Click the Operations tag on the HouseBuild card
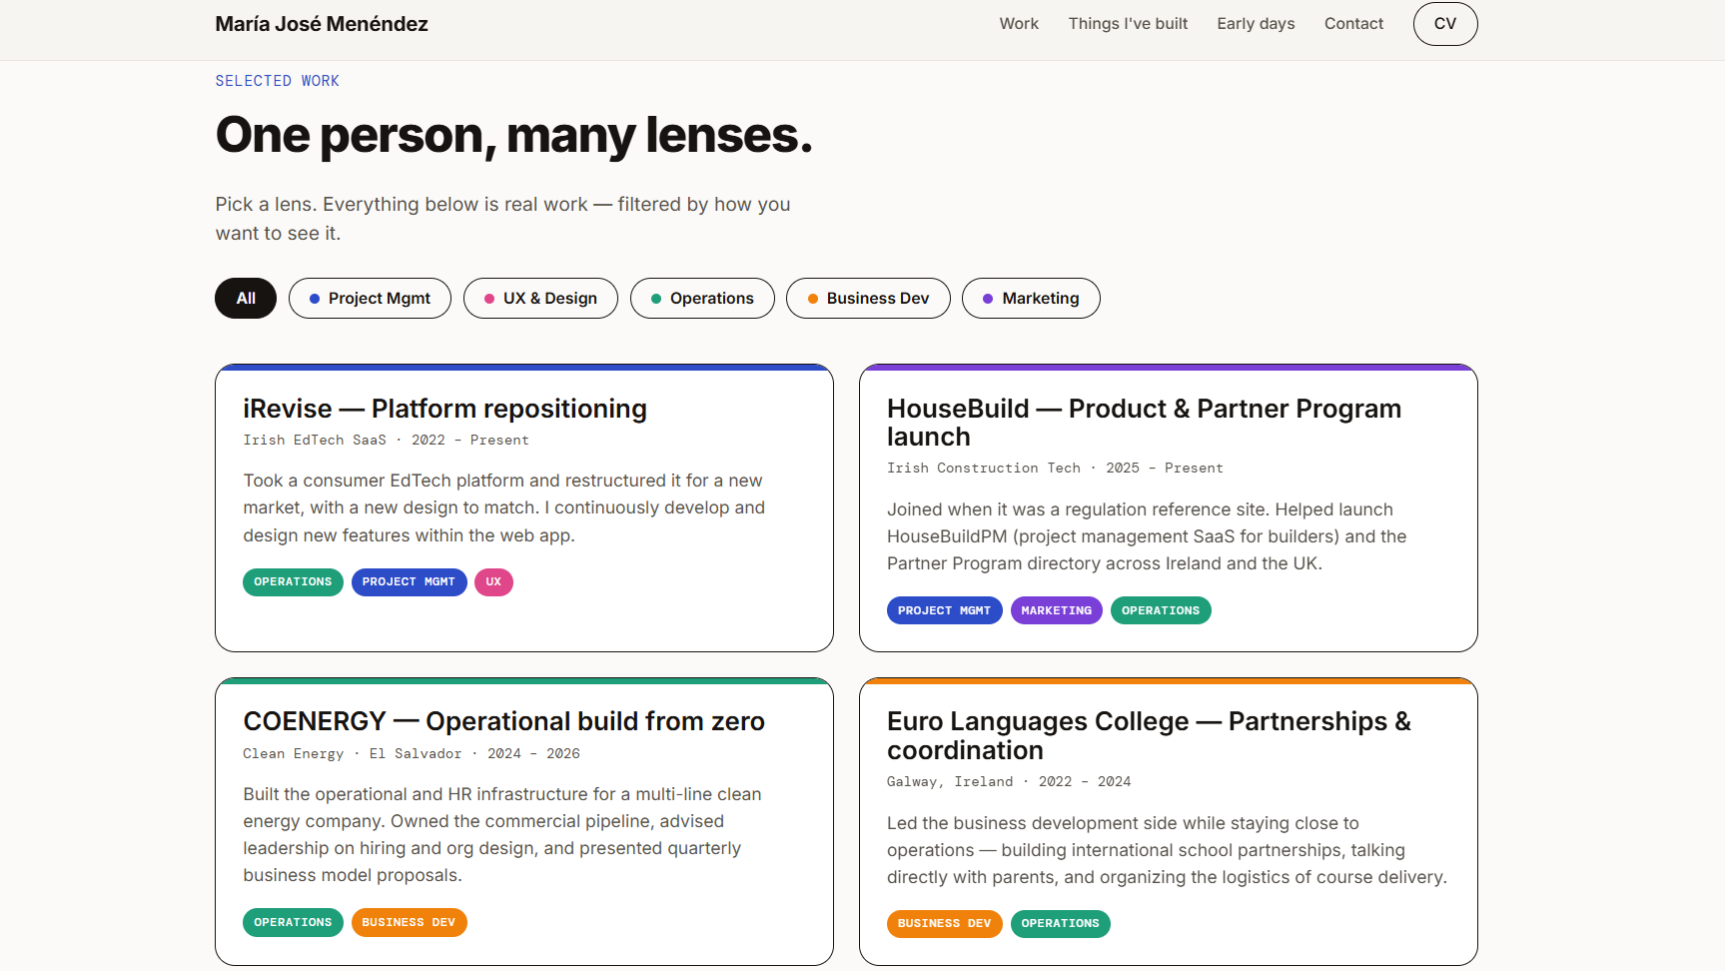The width and height of the screenshot is (1725, 971). pyautogui.click(x=1161, y=610)
